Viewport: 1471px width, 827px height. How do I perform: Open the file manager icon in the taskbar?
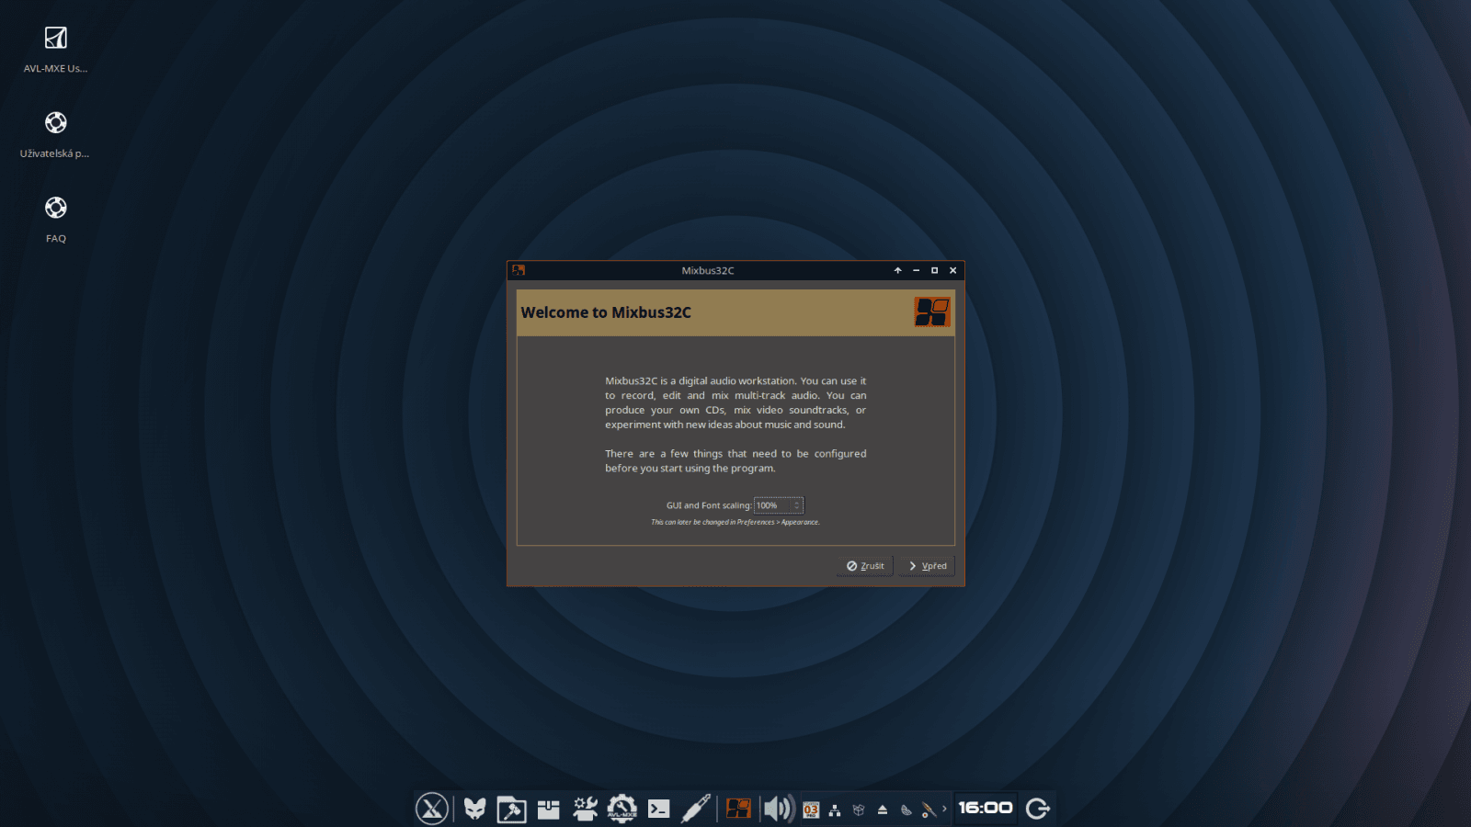(x=511, y=809)
